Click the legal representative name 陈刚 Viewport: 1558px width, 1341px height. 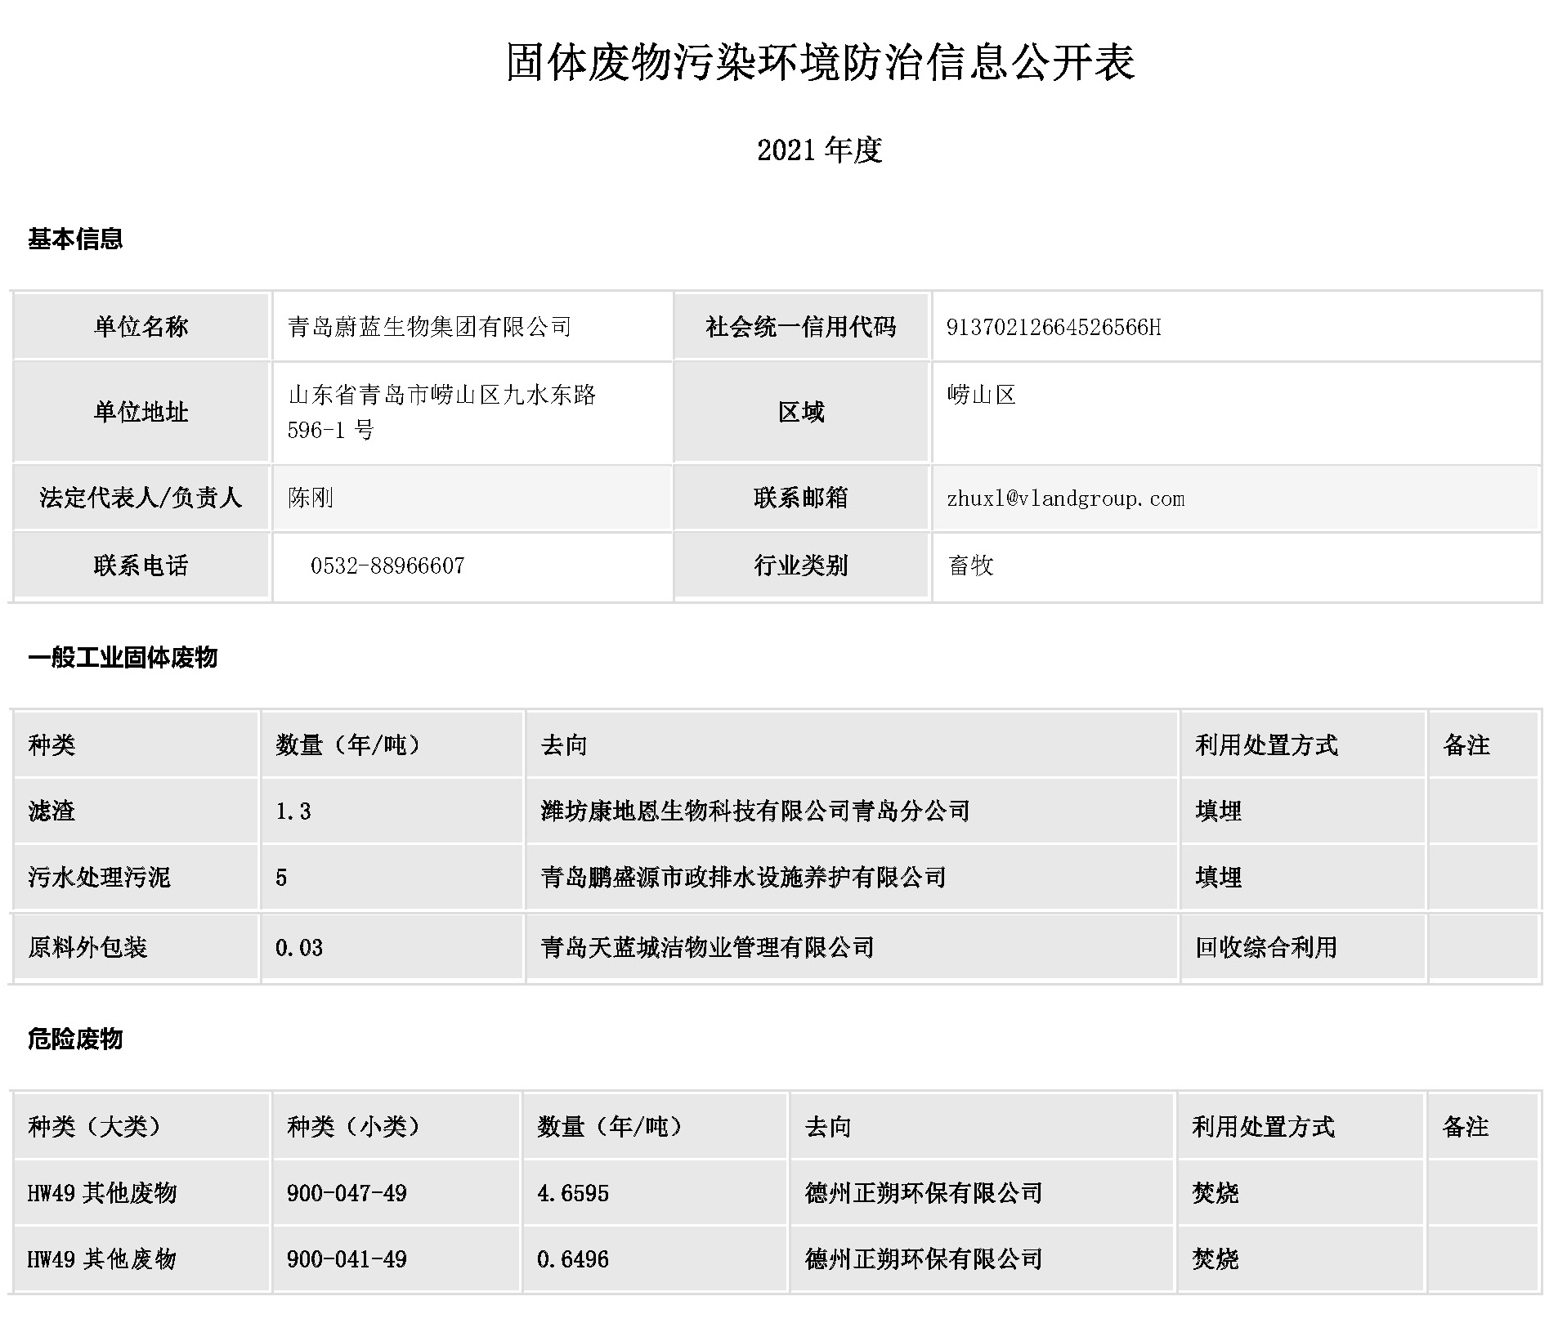[311, 498]
